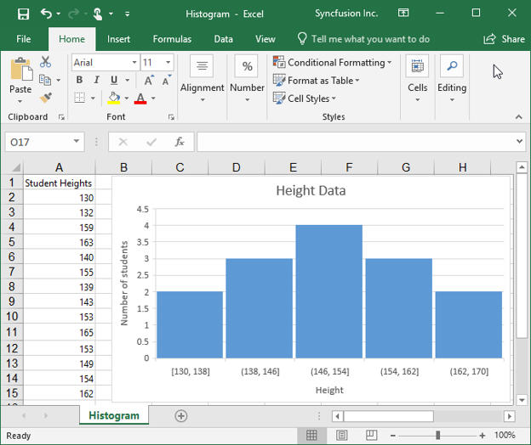Screen dimensions: 531x445
Task: Expand the Name Box dropdown showing O17
Action: [x=77, y=142]
